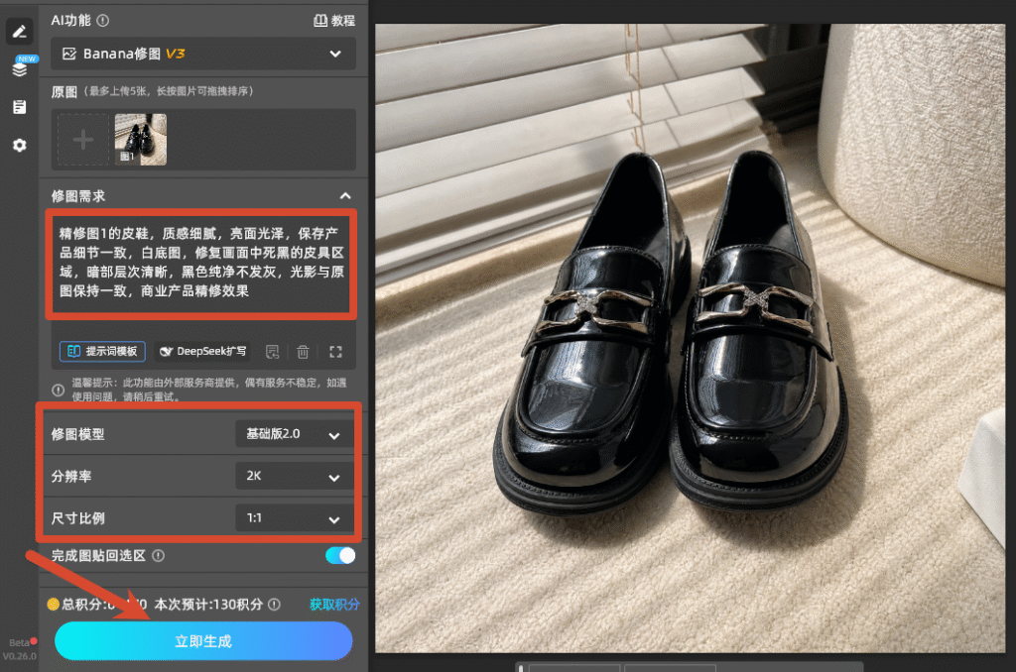
Task: Open the 分辨率 2K dropdown
Action: click(x=294, y=477)
